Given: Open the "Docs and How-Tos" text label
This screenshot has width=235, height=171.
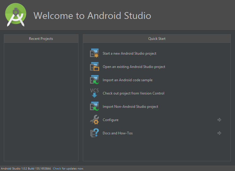Looking at the screenshot, I should coord(117,133).
